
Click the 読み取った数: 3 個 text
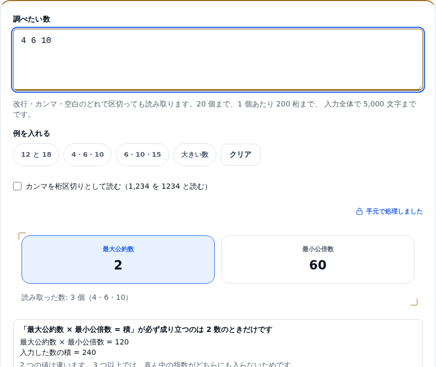[x=75, y=297]
